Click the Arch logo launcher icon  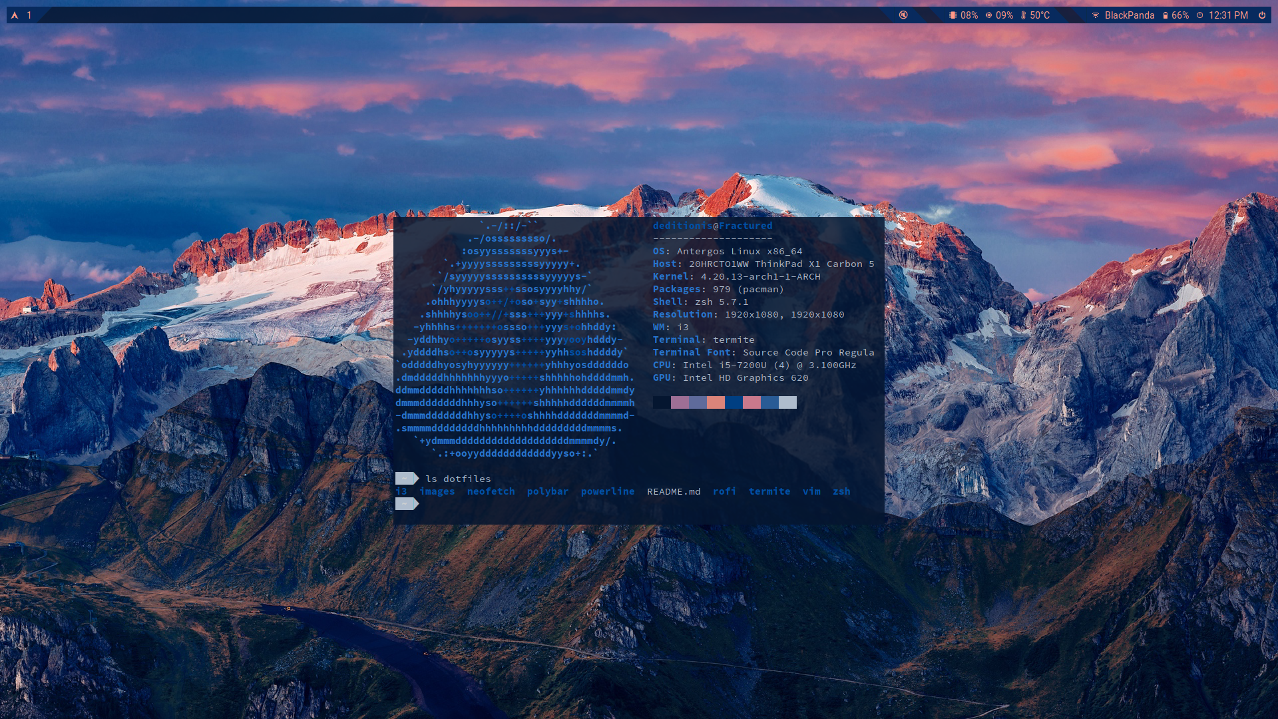(15, 15)
